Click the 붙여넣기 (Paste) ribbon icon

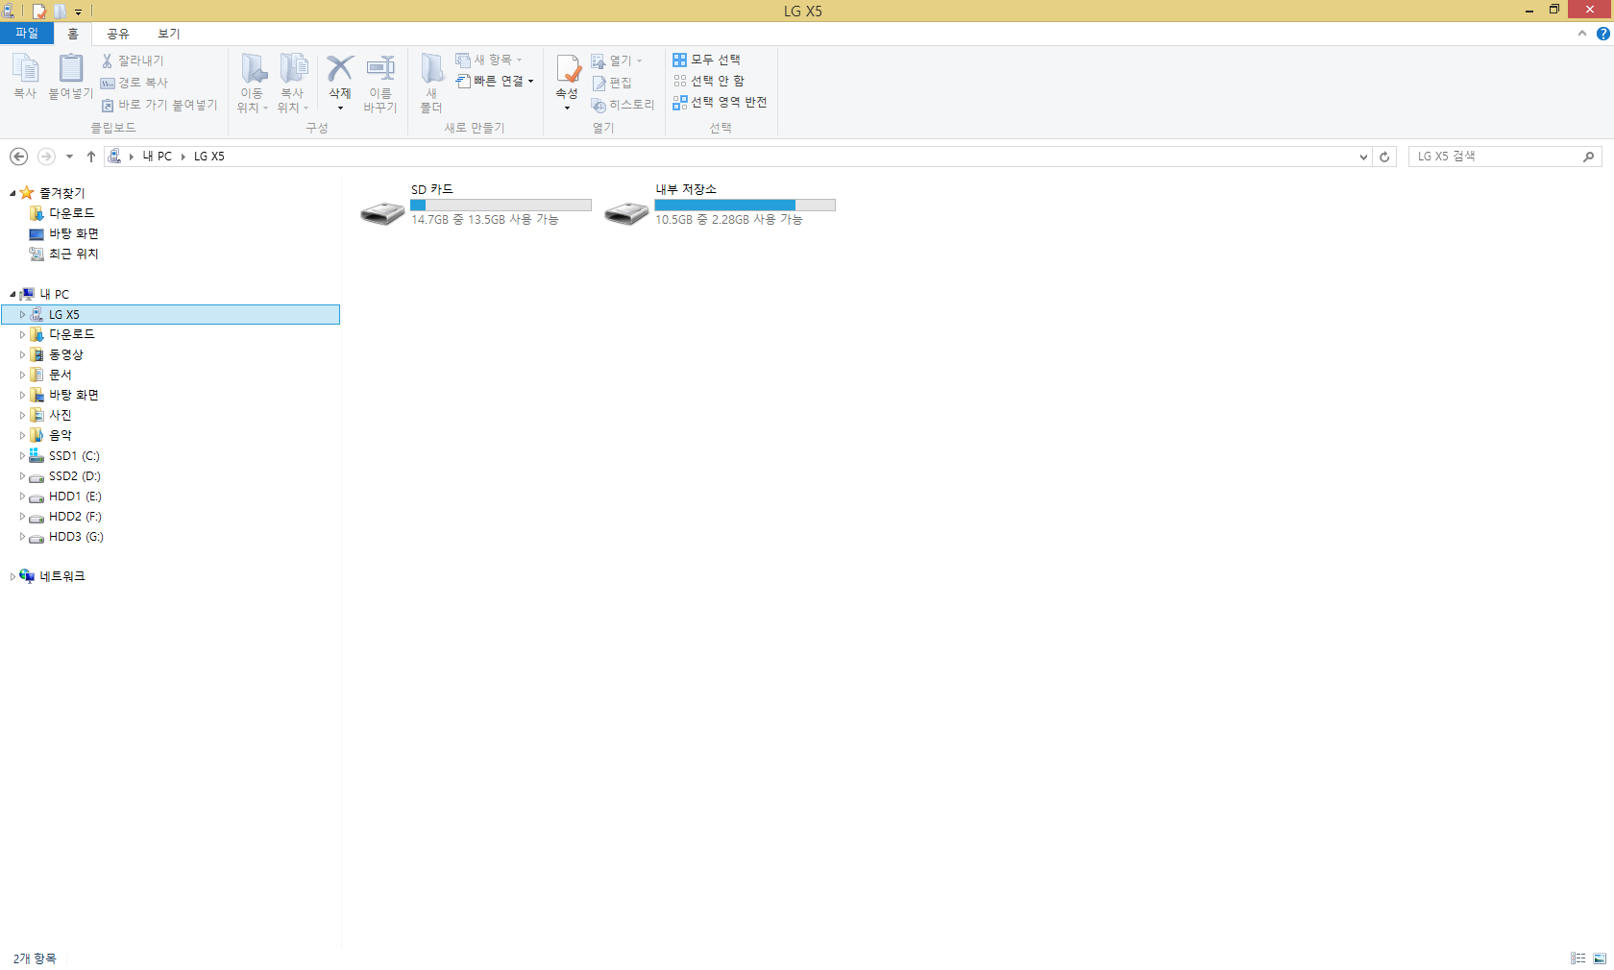(71, 69)
